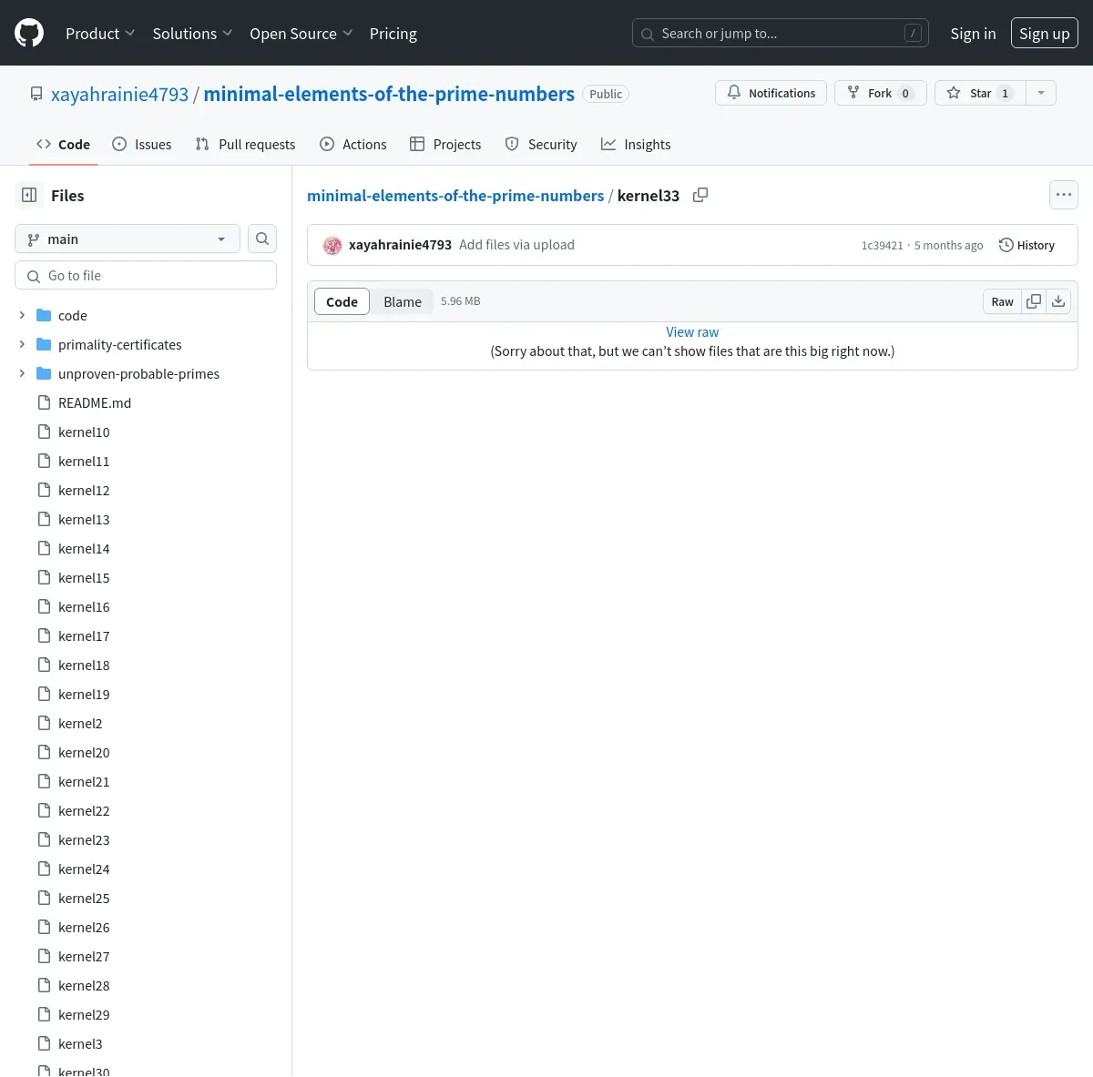
Task: Switch to the Issues tab
Action: click(142, 144)
